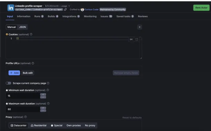Open the $25.00/month + usage pricing dropdown
This screenshot has width=211, height=131.
pos(58,6)
